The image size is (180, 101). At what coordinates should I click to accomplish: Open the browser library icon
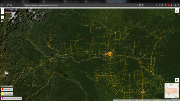click(x=159, y=5)
